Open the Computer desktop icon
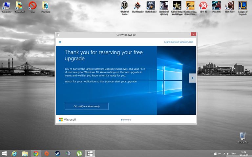Screen dimensions: 252x157 [7, 7]
